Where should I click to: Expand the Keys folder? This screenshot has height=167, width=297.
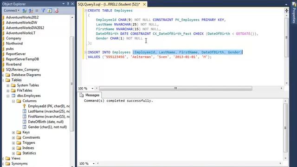[x=13, y=133]
